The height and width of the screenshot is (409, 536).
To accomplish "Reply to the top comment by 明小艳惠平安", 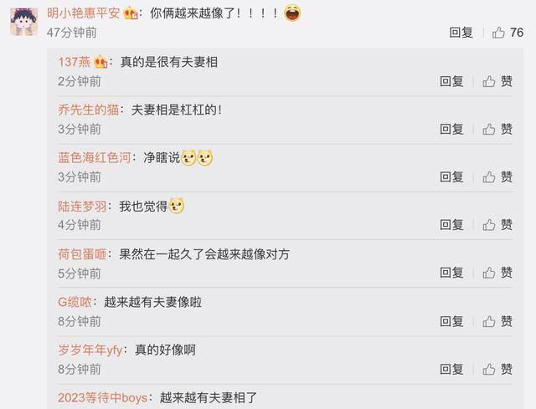I will click(x=461, y=33).
